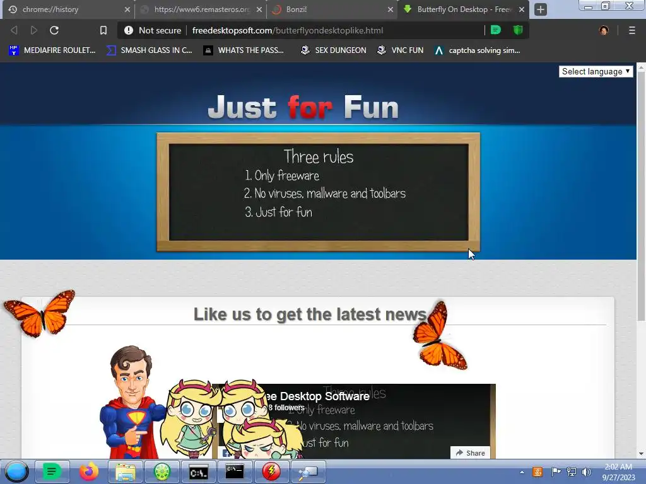Image resolution: width=646 pixels, height=484 pixels.
Task: Click the Not secure warning icon
Action: point(129,30)
